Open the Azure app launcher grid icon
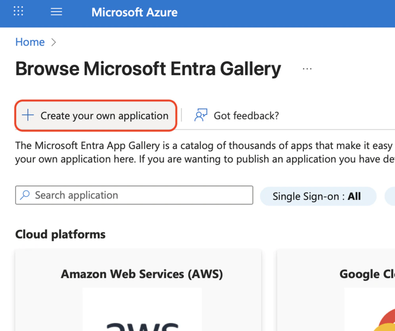The height and width of the screenshot is (331, 395). pos(18,12)
